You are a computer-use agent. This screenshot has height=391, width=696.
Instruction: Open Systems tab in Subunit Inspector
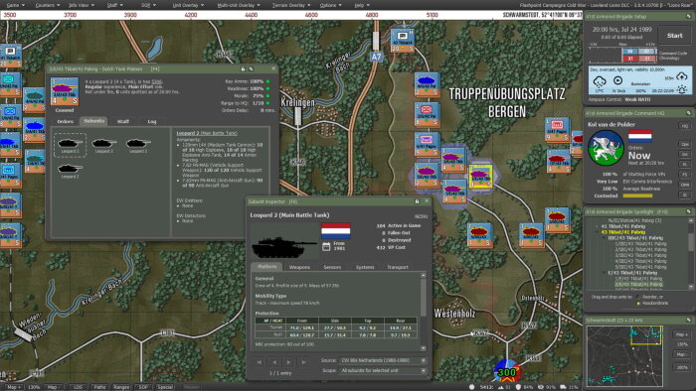[365, 267]
